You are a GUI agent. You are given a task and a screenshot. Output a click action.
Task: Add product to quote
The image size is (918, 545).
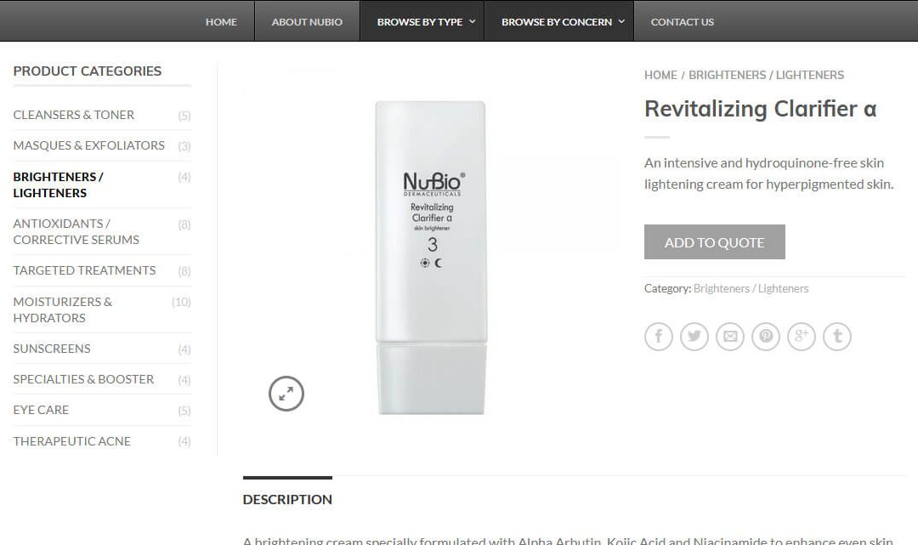pyautogui.click(x=714, y=241)
